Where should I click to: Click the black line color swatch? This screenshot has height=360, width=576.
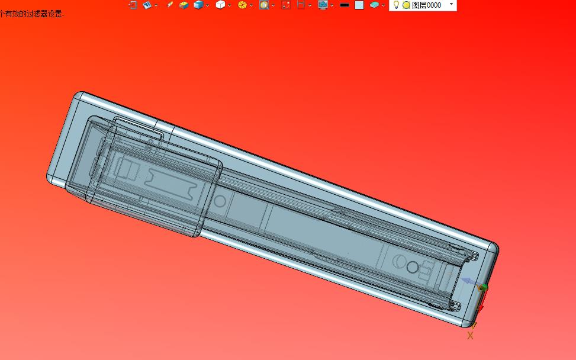pos(345,5)
